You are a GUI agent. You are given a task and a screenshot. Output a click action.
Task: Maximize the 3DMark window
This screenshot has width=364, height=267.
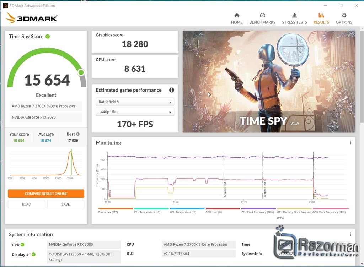tap(341, 6)
